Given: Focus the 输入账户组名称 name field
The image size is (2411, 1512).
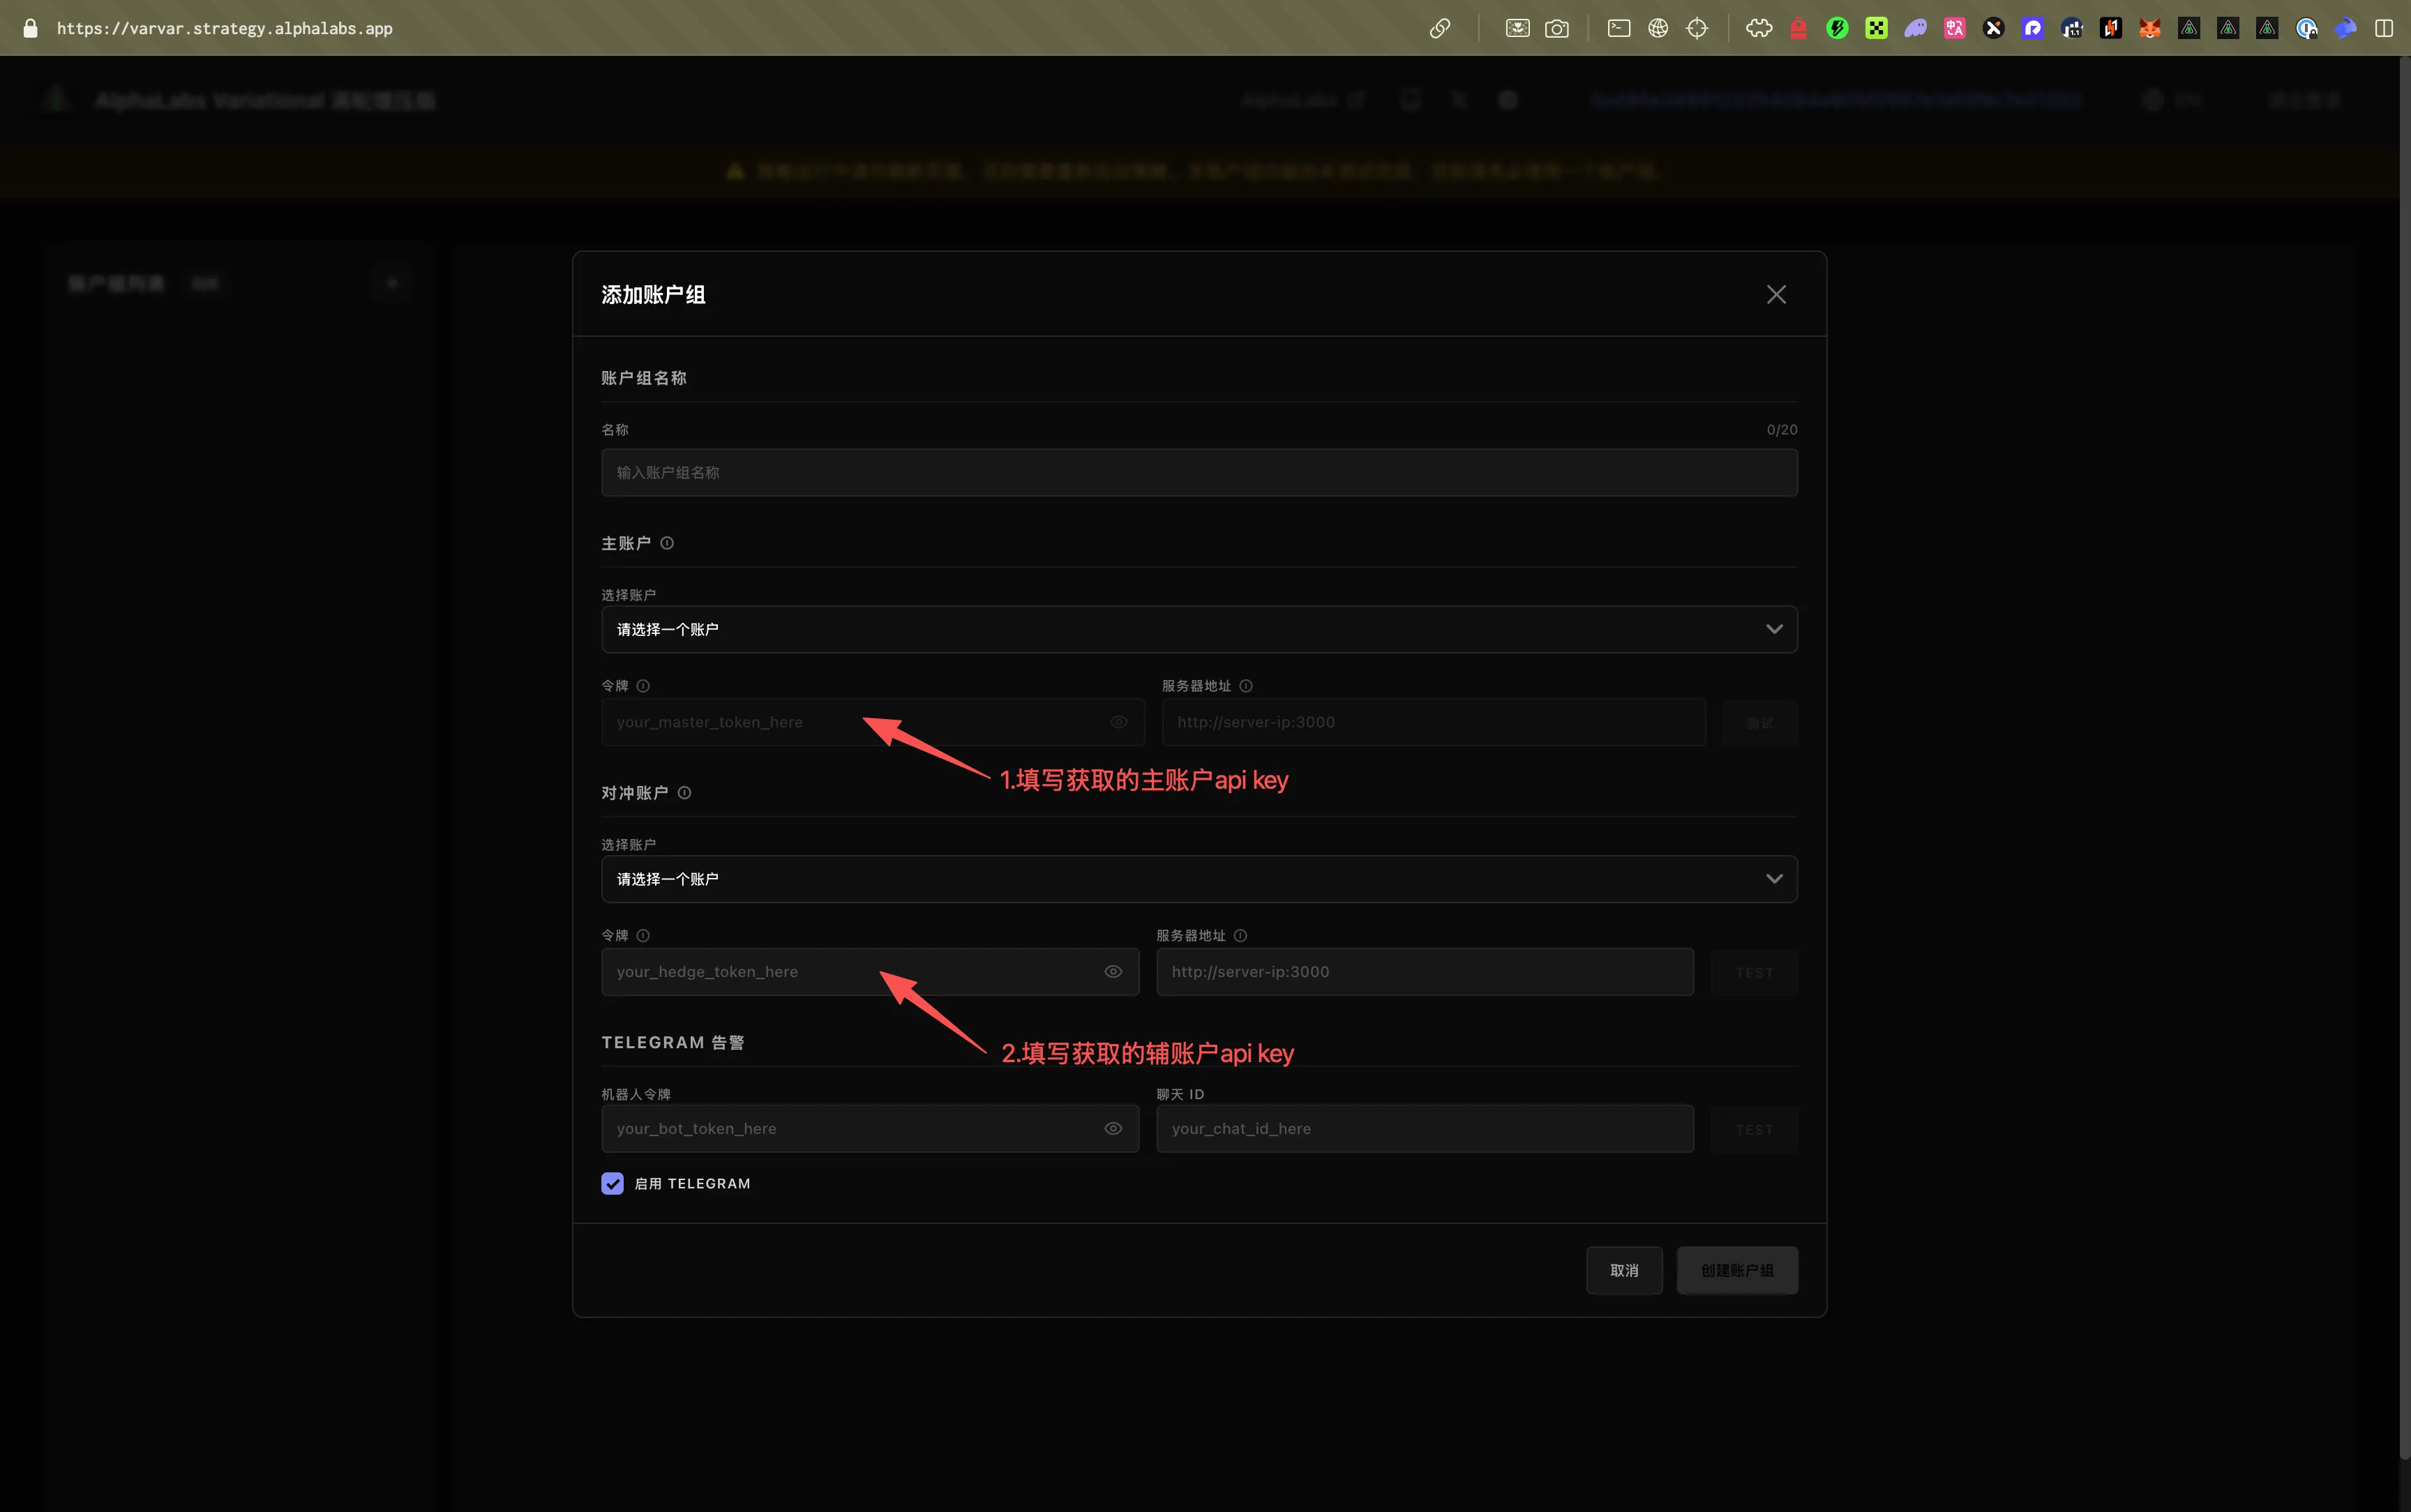Looking at the screenshot, I should [x=1198, y=472].
